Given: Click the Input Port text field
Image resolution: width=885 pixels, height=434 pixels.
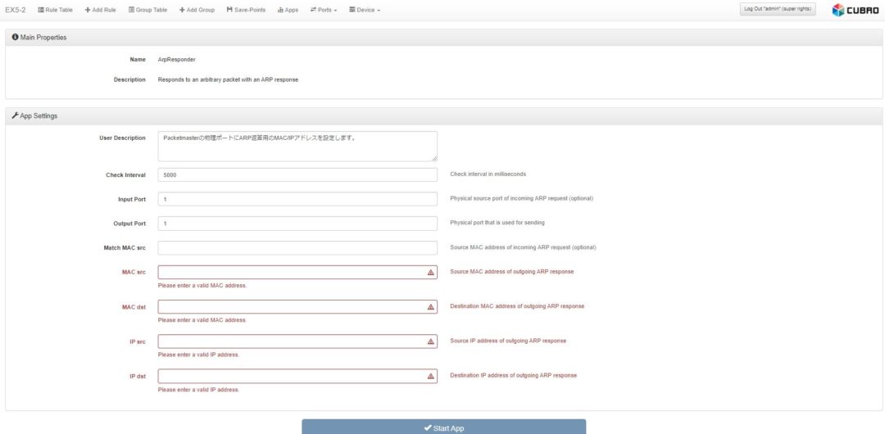Looking at the screenshot, I should pyautogui.click(x=297, y=199).
